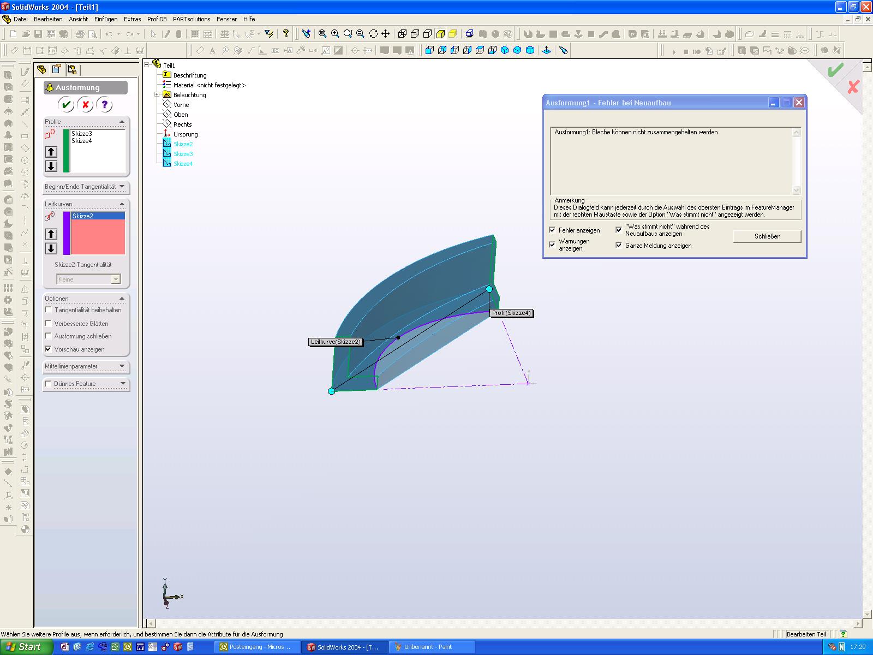Screen dimensions: 873x655
Task: Click the Print icon
Action: click(x=80, y=34)
